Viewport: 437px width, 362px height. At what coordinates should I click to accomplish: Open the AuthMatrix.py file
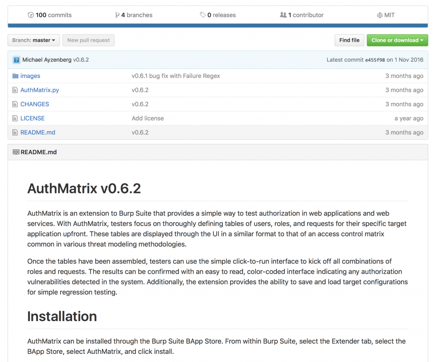[40, 90]
